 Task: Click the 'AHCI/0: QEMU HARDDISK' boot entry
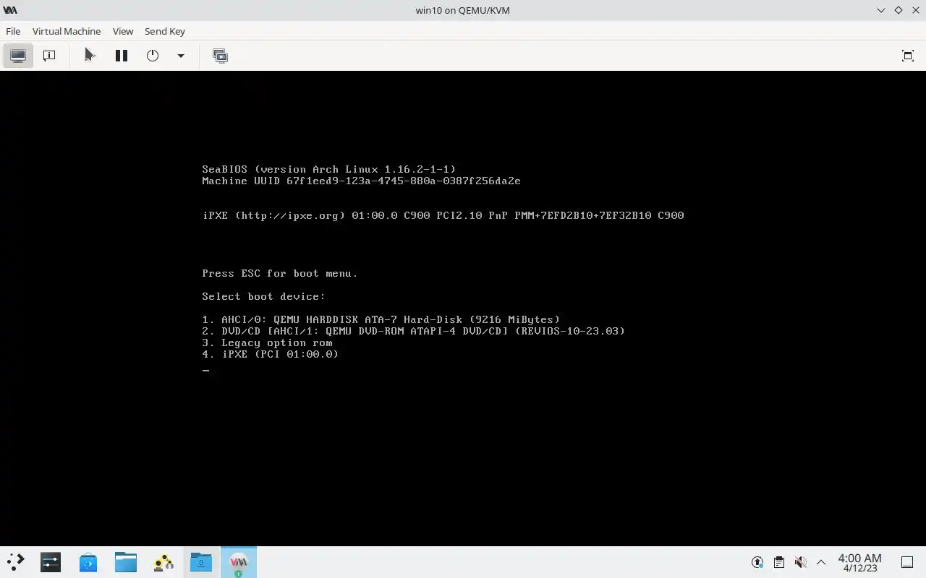pyautogui.click(x=381, y=319)
